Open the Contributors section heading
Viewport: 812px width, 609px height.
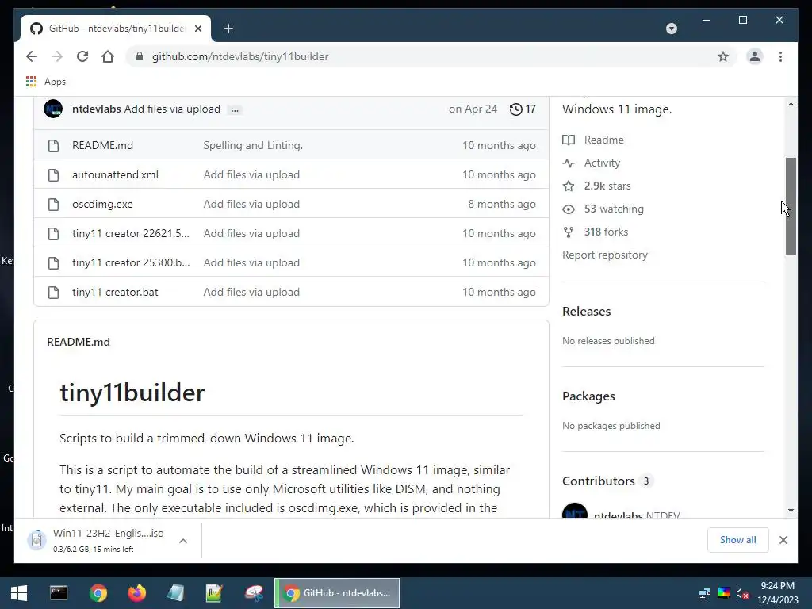pyautogui.click(x=598, y=481)
